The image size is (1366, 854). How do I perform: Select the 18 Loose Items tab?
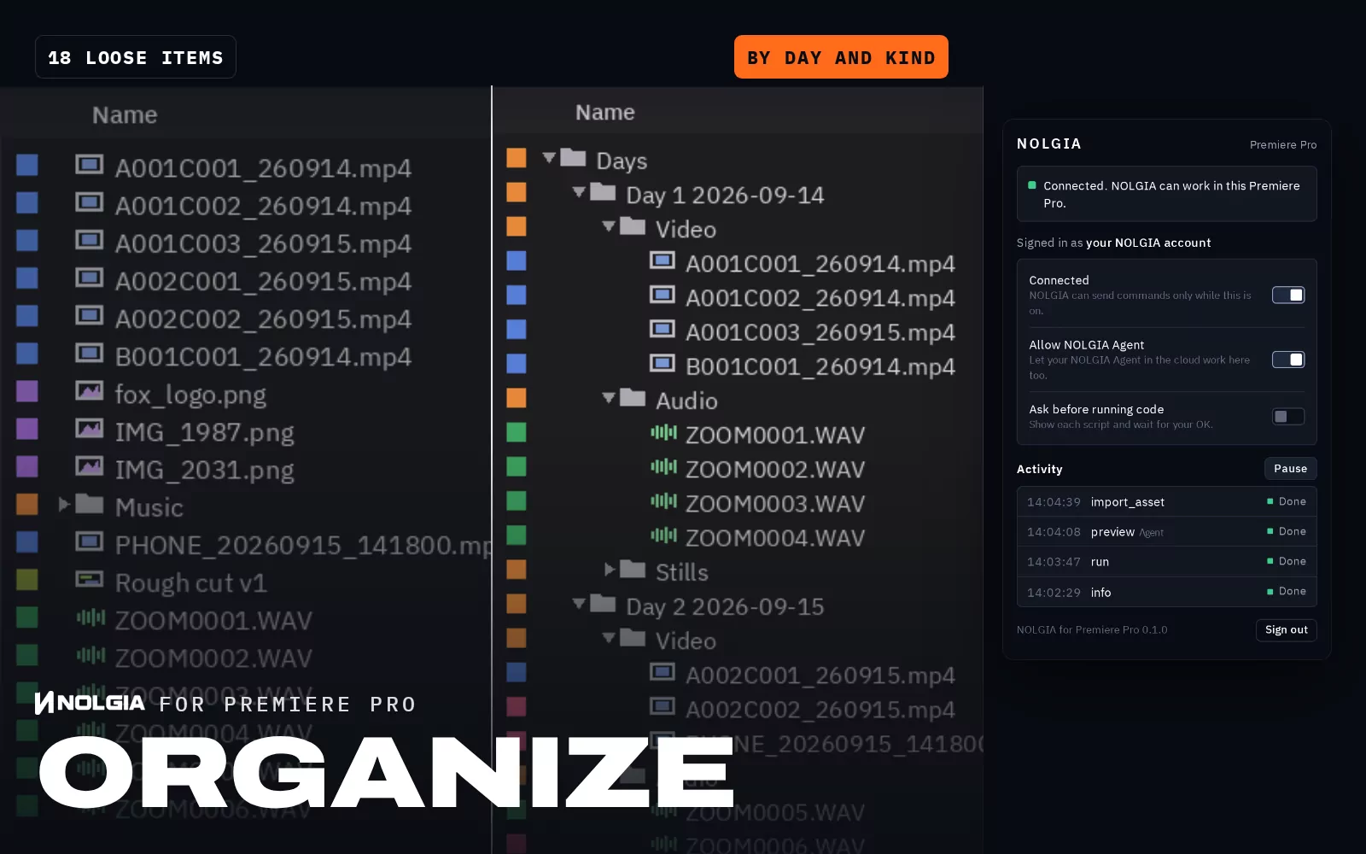(x=136, y=57)
